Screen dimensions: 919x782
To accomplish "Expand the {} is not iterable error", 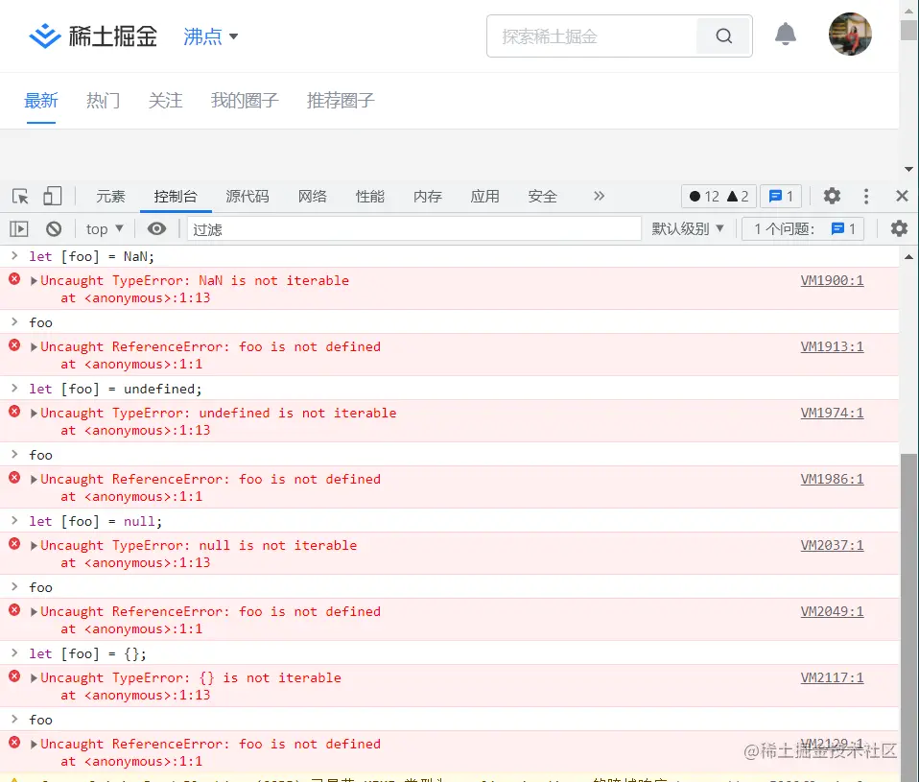I will pos(34,678).
